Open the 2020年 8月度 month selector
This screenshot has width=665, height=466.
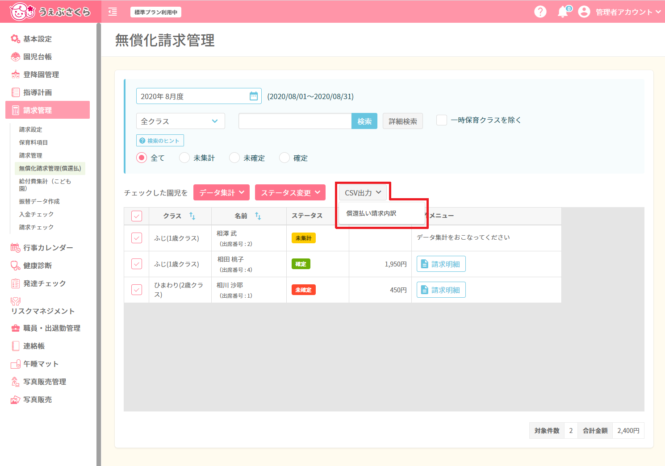tap(199, 96)
